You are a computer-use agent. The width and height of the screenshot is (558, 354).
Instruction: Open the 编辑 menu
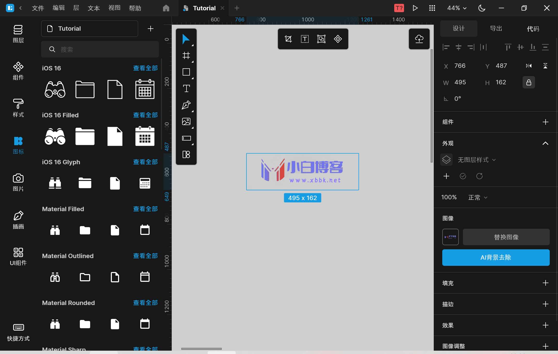click(x=59, y=8)
